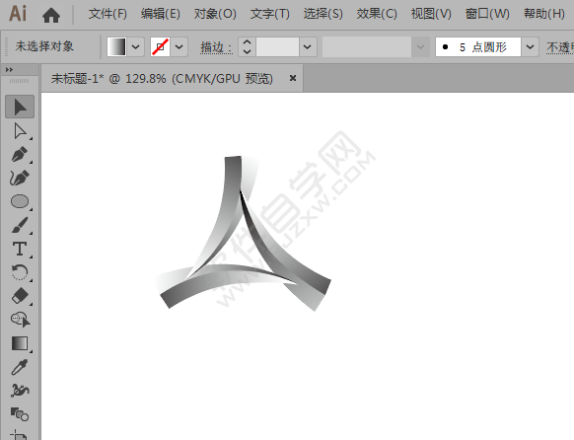Select the Gradient tool
The image size is (574, 440).
(x=20, y=343)
